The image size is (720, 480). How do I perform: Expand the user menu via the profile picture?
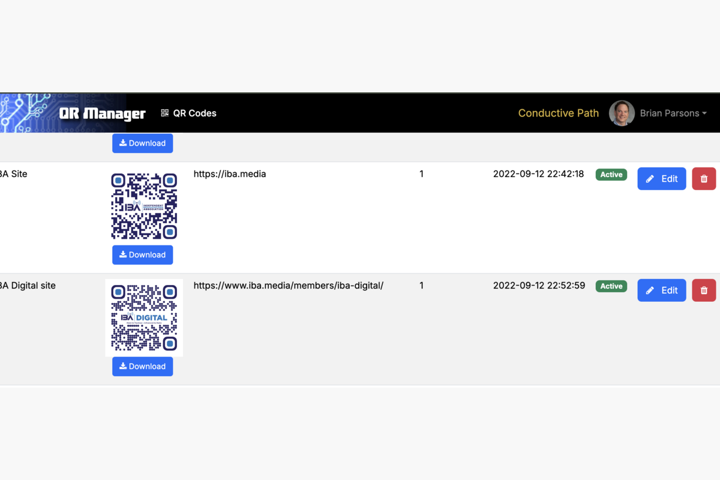622,113
